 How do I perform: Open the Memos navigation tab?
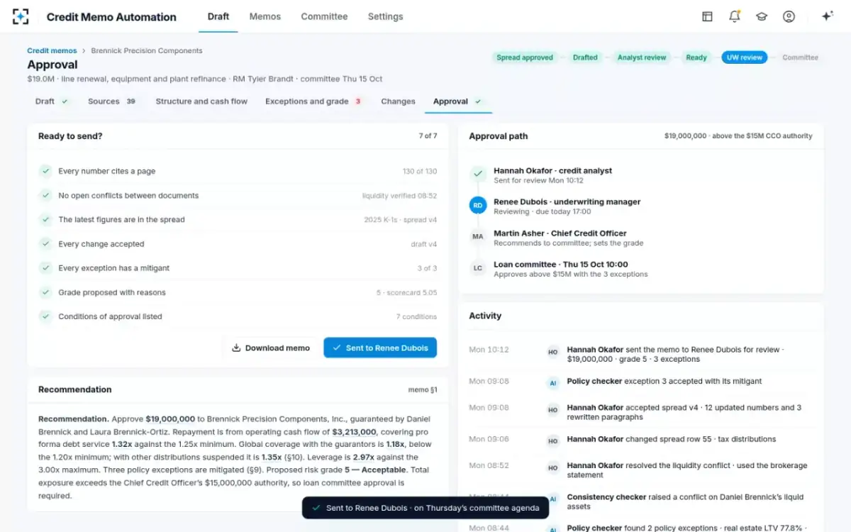click(265, 16)
